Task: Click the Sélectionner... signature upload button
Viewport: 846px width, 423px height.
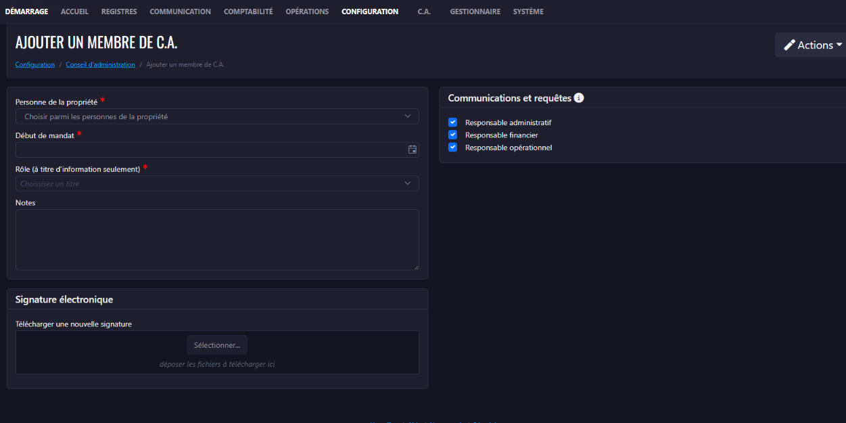Action: pyautogui.click(x=217, y=345)
